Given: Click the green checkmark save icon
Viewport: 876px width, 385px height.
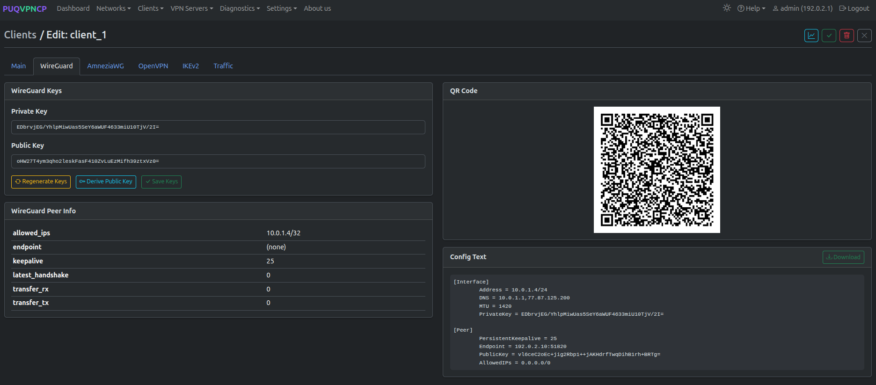Looking at the screenshot, I should [x=829, y=36].
